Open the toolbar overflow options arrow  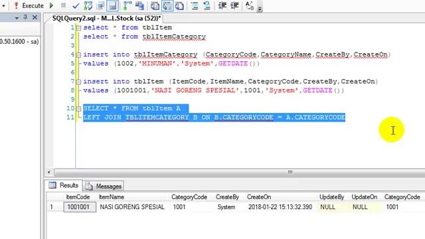click(260, 9)
